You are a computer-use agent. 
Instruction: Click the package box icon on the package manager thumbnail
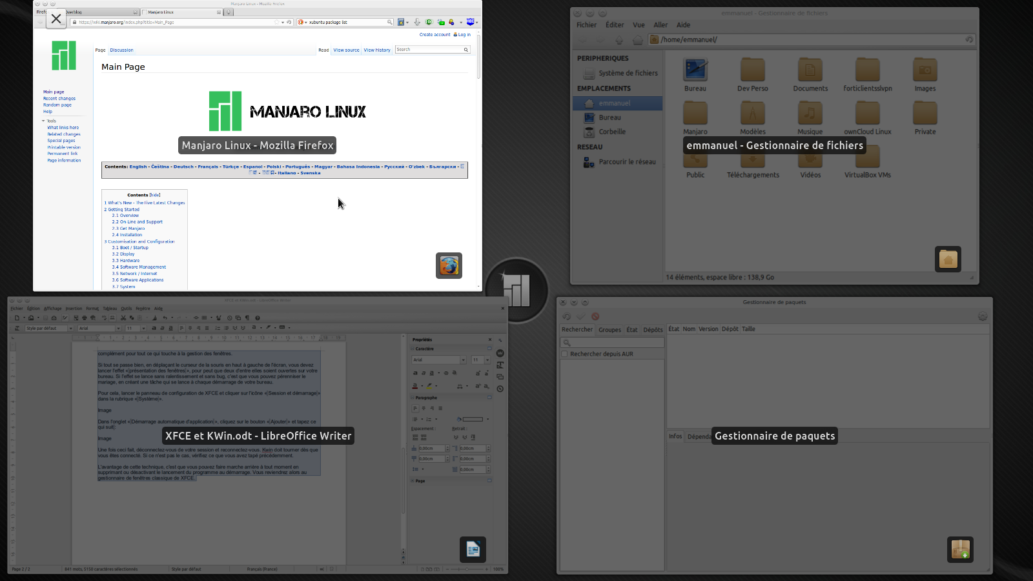coord(960,549)
